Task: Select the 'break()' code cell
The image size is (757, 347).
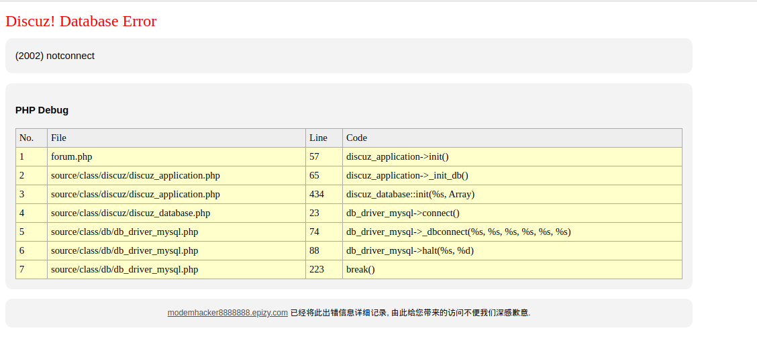Action: coord(512,270)
